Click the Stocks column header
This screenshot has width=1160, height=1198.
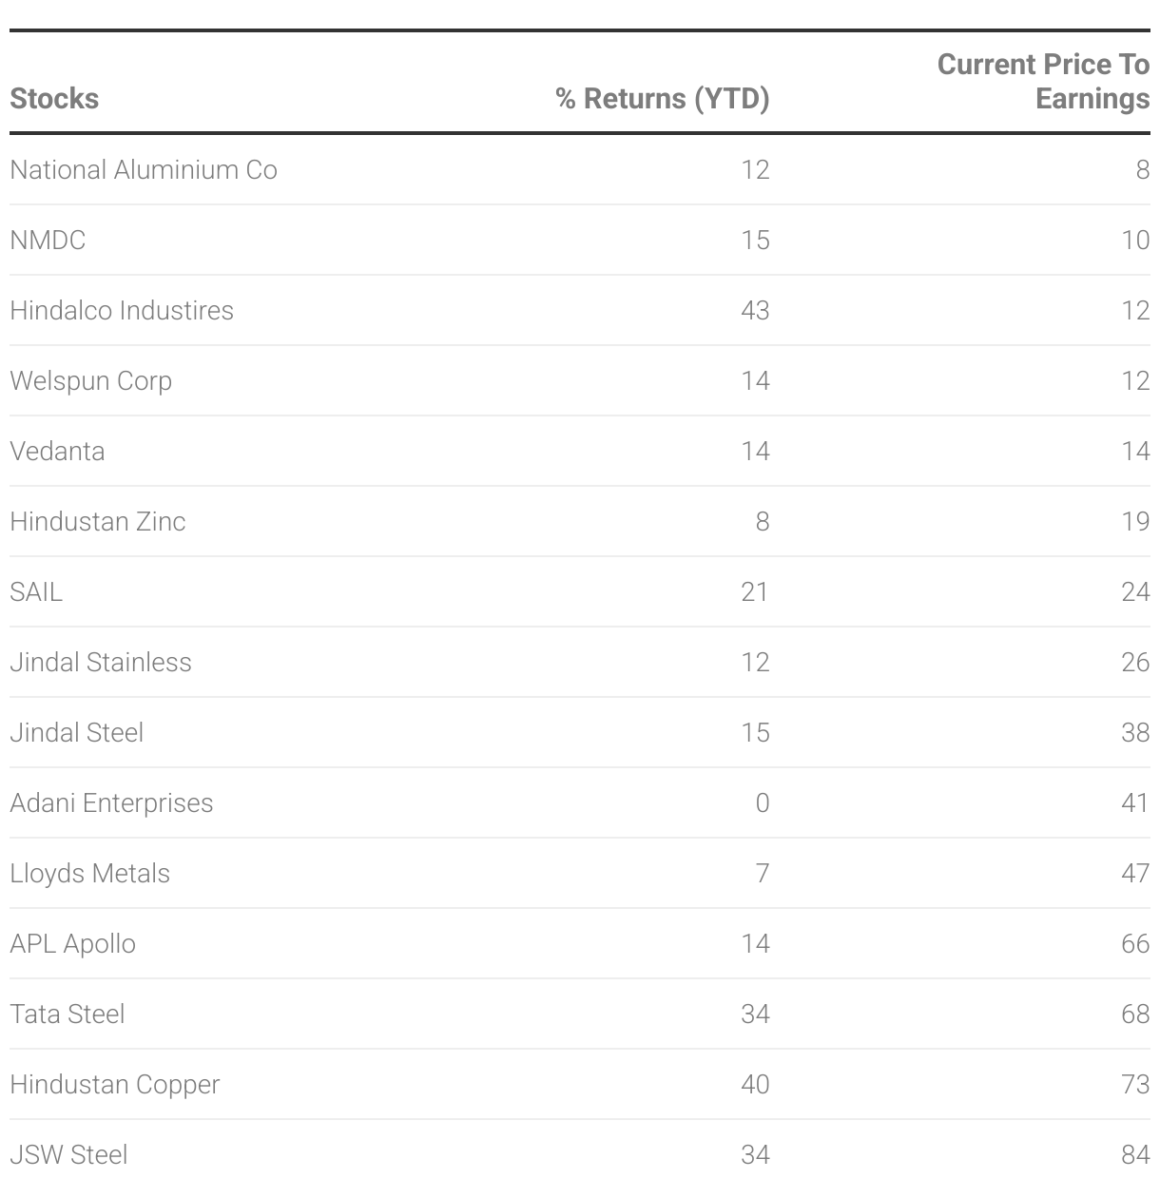coord(54,99)
